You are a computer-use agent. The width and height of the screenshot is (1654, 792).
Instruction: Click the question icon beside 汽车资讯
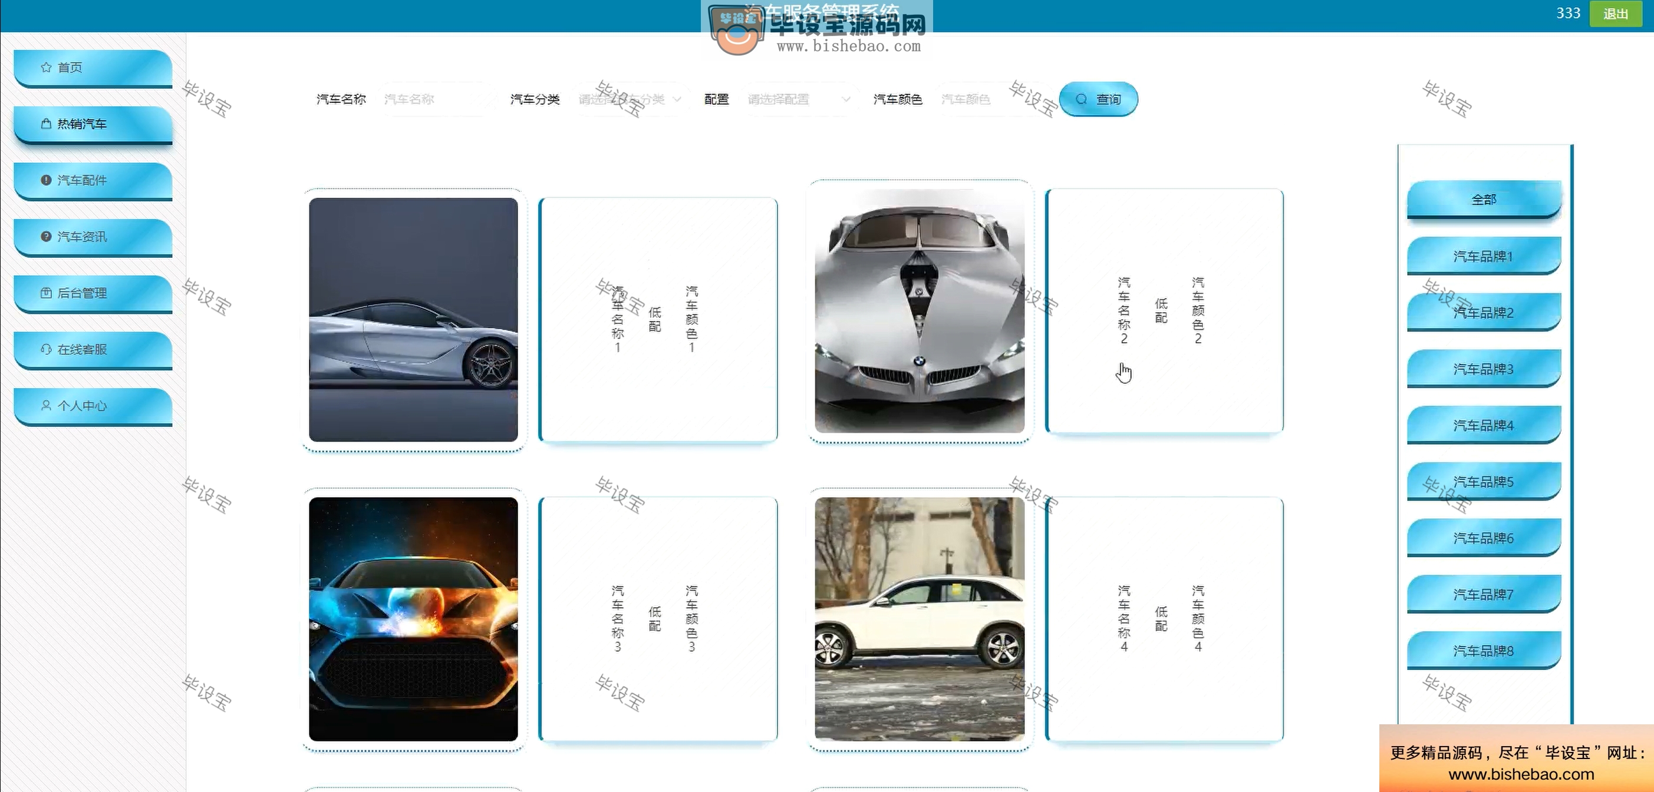pos(46,237)
